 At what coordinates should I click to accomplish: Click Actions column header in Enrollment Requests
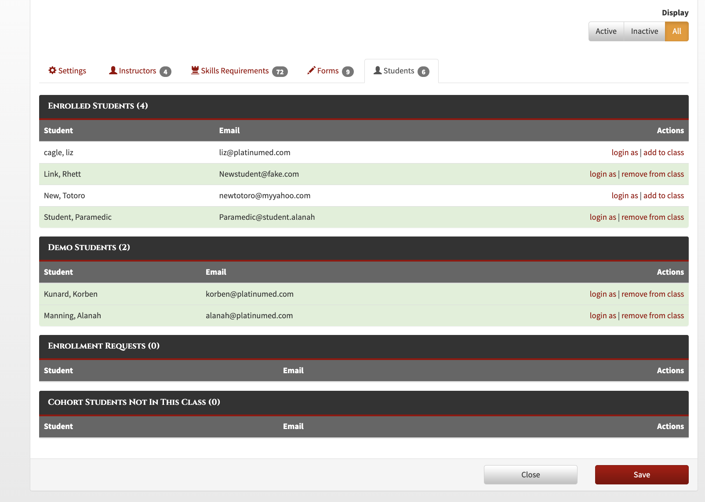click(x=670, y=371)
